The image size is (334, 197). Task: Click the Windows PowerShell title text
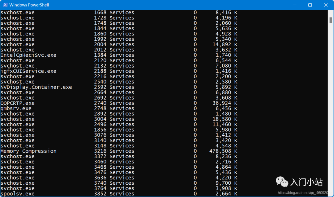[x=29, y=5]
